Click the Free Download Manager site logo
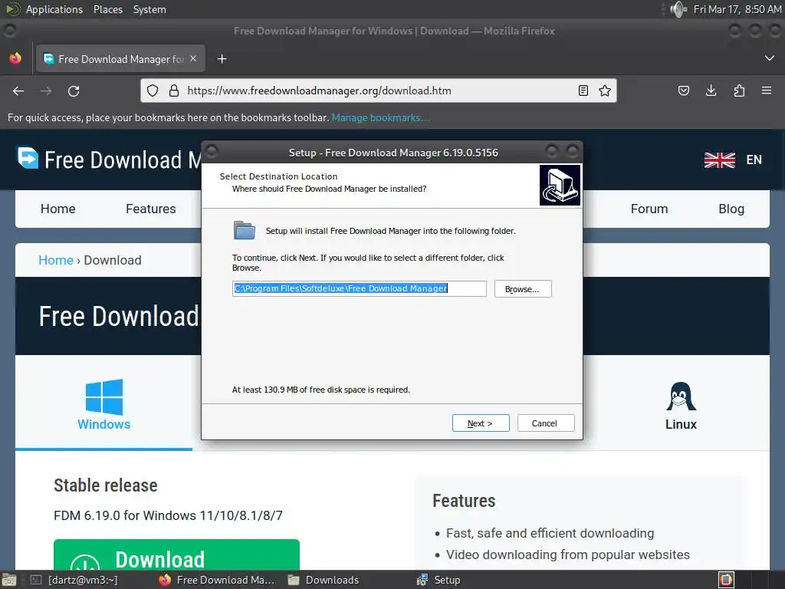 (28, 158)
